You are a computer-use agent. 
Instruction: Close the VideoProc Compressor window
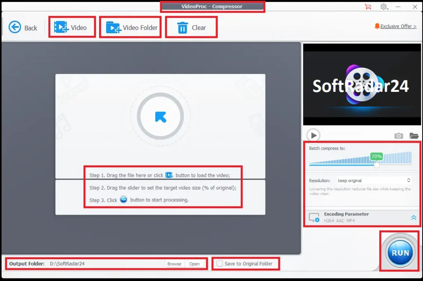coord(415,7)
